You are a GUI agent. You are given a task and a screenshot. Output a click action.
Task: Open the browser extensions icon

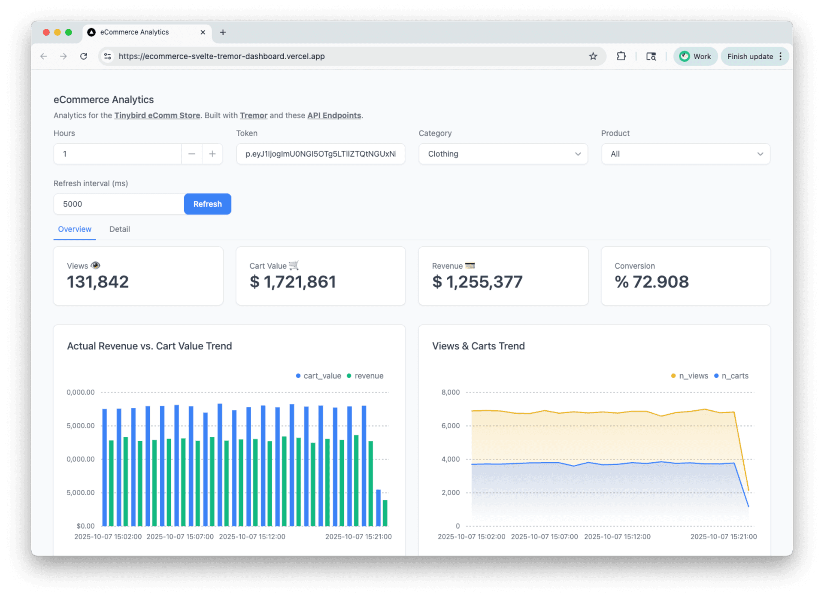click(621, 56)
